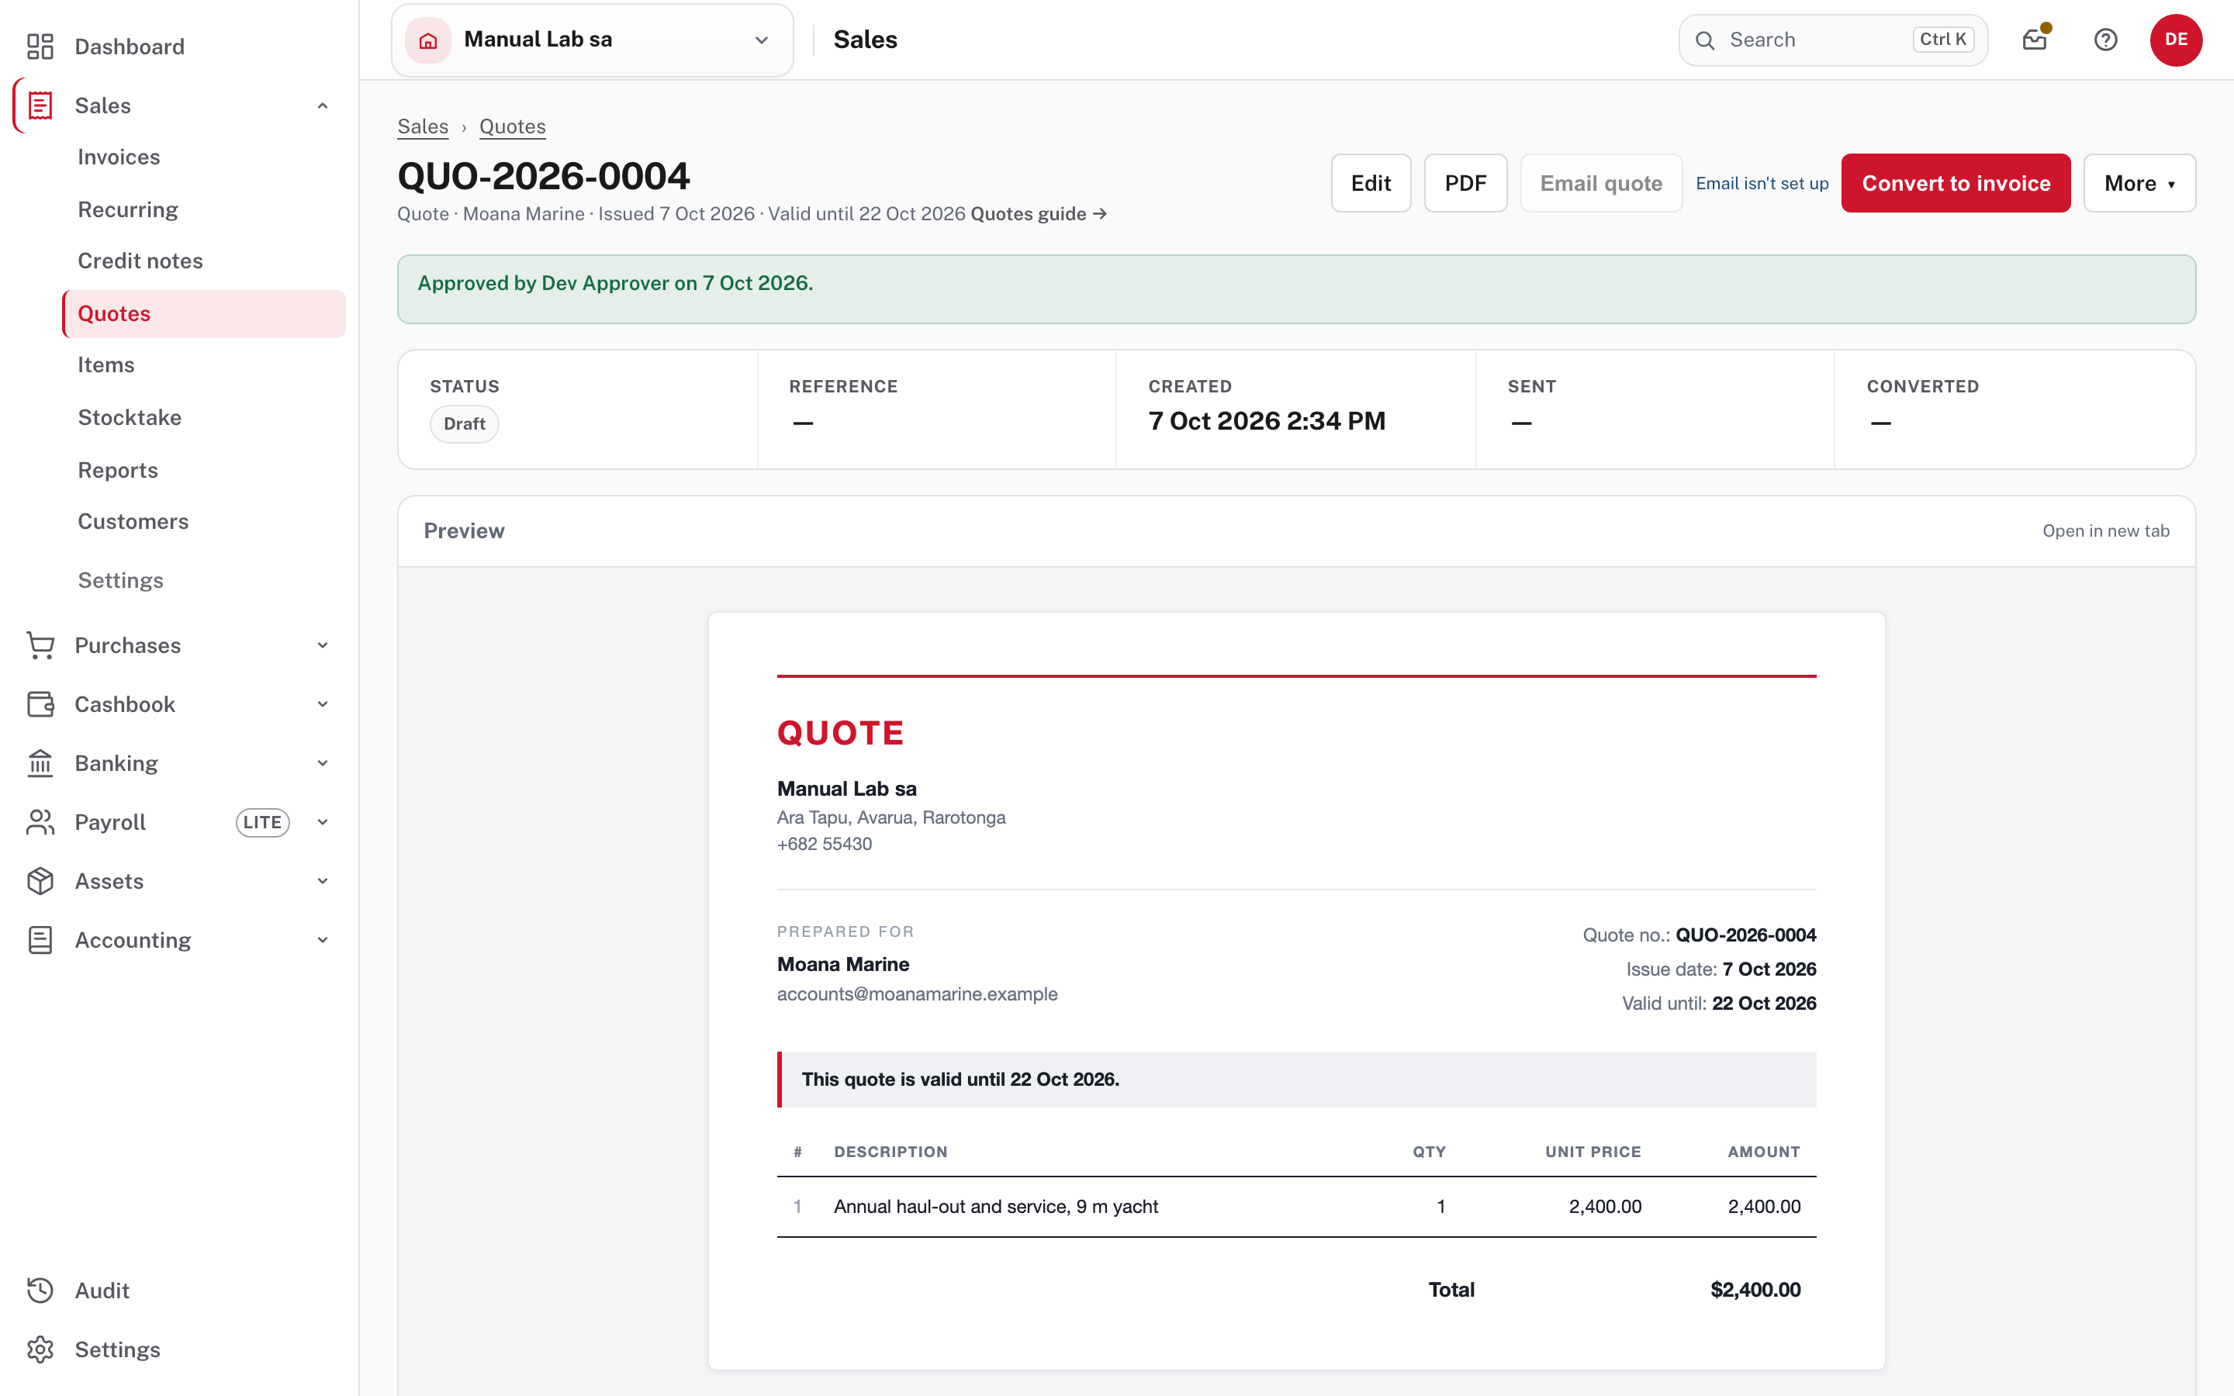Click the Edit button

(x=1371, y=183)
